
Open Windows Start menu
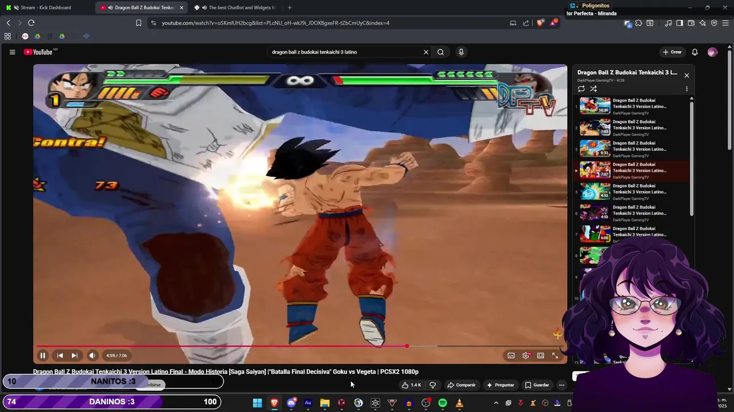[257, 403]
